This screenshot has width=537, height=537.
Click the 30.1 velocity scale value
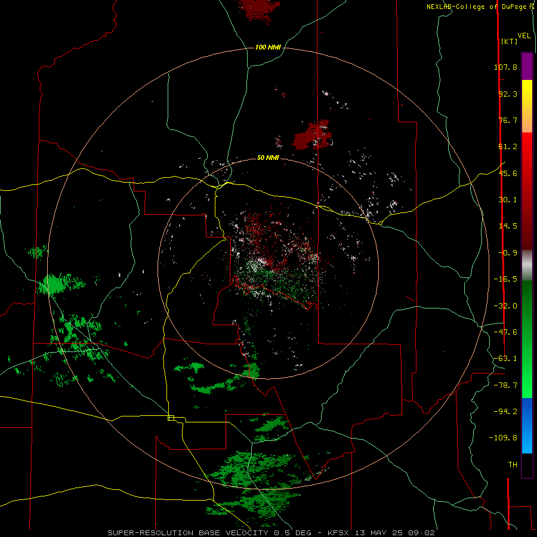[508, 200]
